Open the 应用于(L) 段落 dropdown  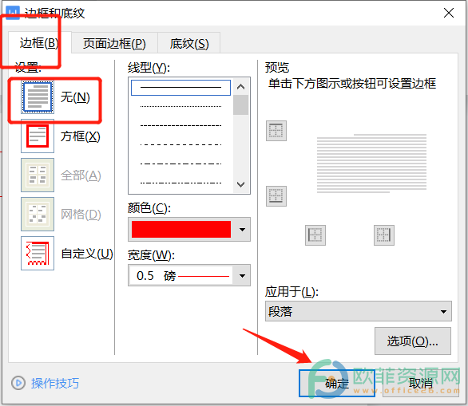[x=358, y=311]
